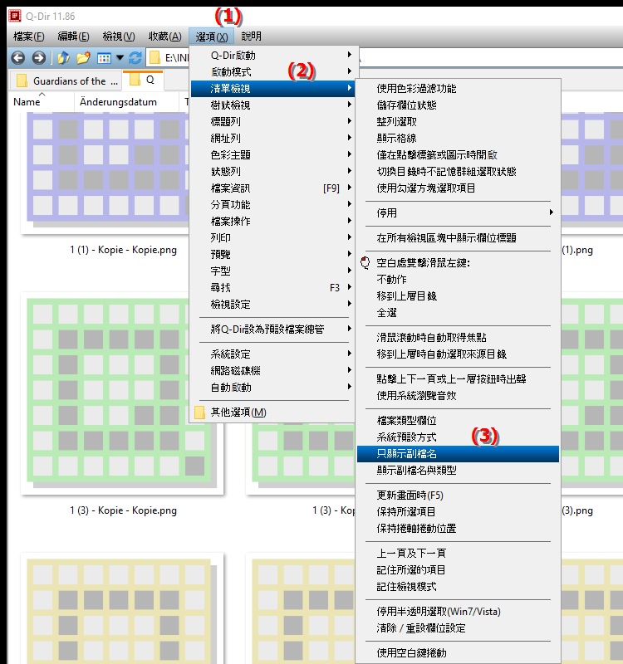The height and width of the screenshot is (664, 623).
Task: Select 系統預設方式 option
Action: 459,437
